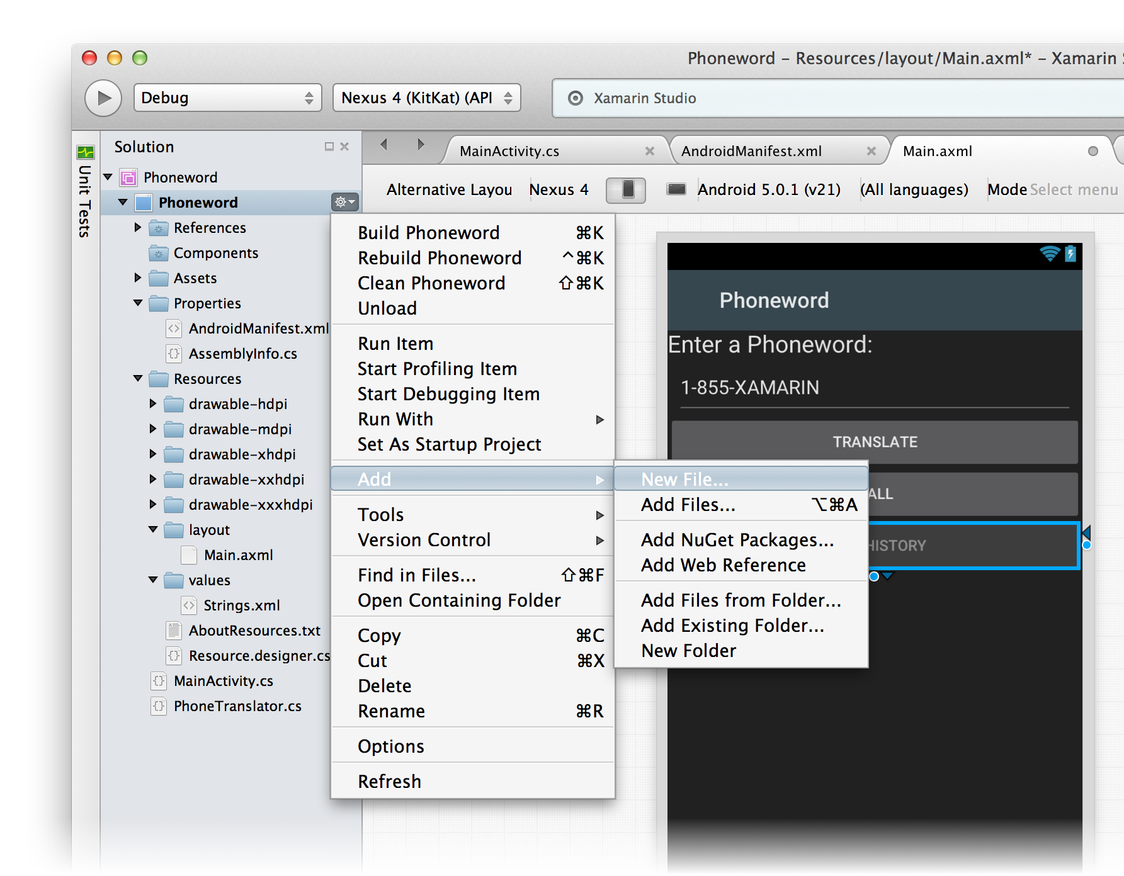Switch to portrait device orientation icon
1124x876 pixels.
626,189
